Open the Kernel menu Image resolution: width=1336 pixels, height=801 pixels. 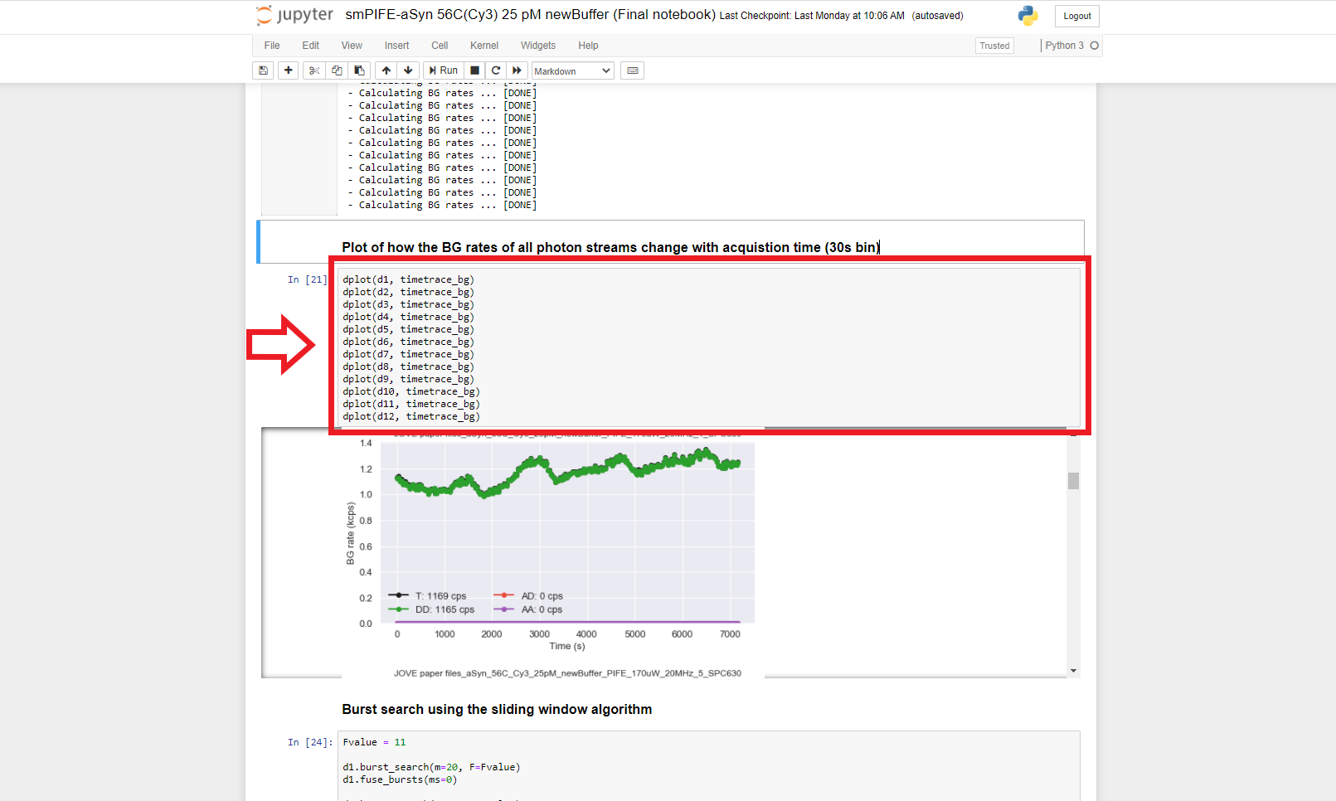(x=483, y=46)
